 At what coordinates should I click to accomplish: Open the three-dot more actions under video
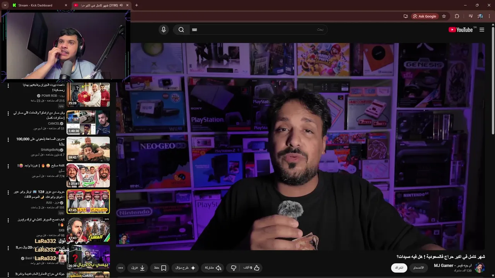121,268
